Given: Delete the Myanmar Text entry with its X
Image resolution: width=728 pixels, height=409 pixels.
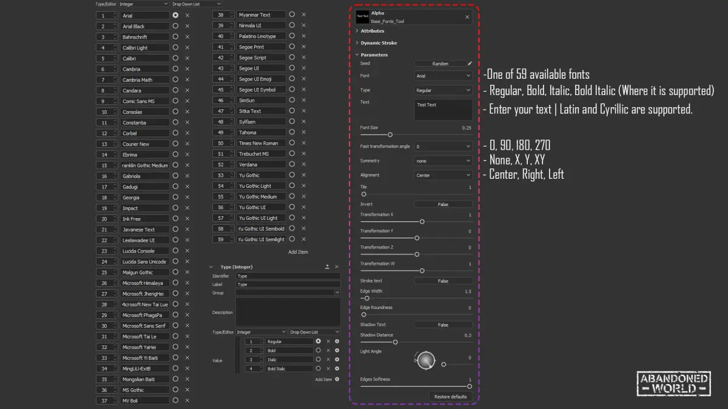Looking at the screenshot, I should point(303,15).
